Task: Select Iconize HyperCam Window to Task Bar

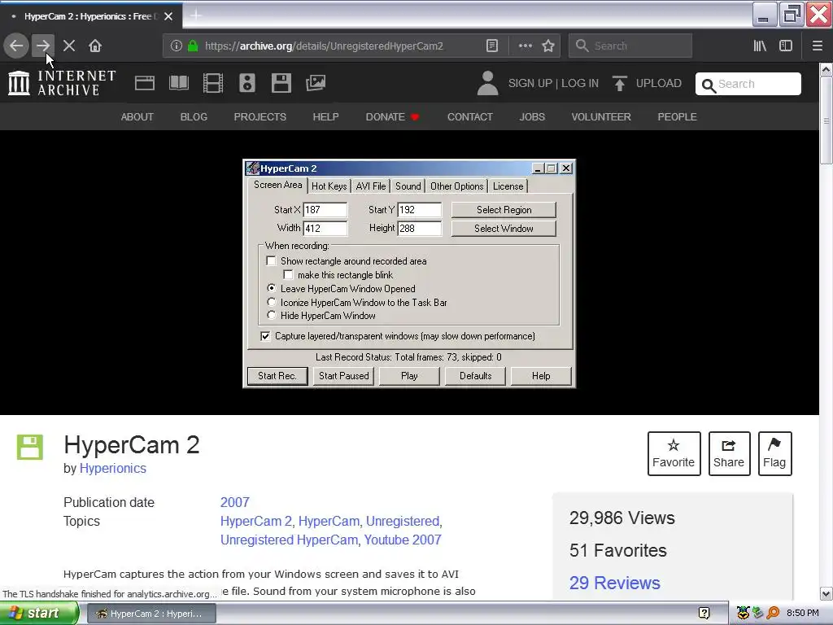Action: [x=272, y=303]
